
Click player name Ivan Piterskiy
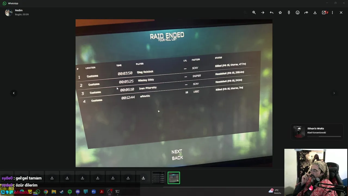point(148,88)
